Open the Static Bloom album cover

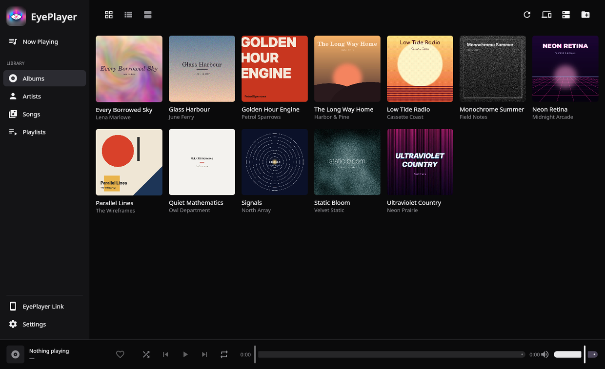[x=347, y=162]
